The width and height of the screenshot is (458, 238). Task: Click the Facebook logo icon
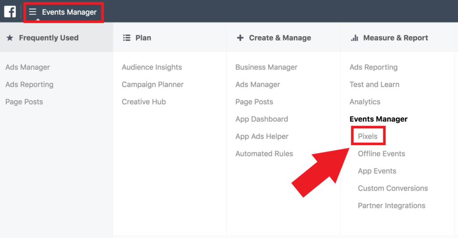coord(10,12)
